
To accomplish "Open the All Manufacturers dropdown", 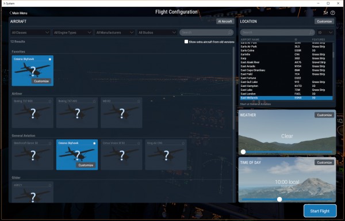I will coord(114,33).
